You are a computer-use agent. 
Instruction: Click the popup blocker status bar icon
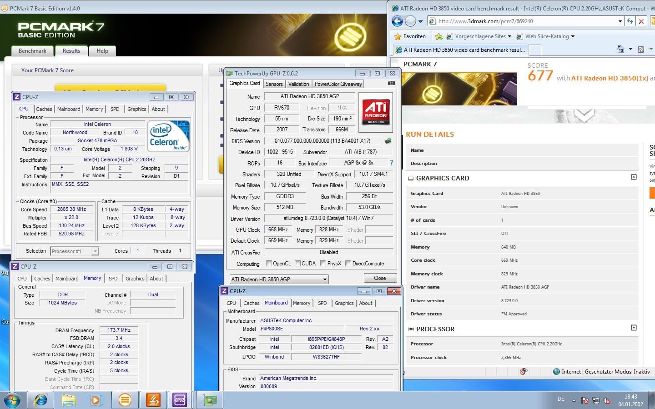click(x=524, y=371)
